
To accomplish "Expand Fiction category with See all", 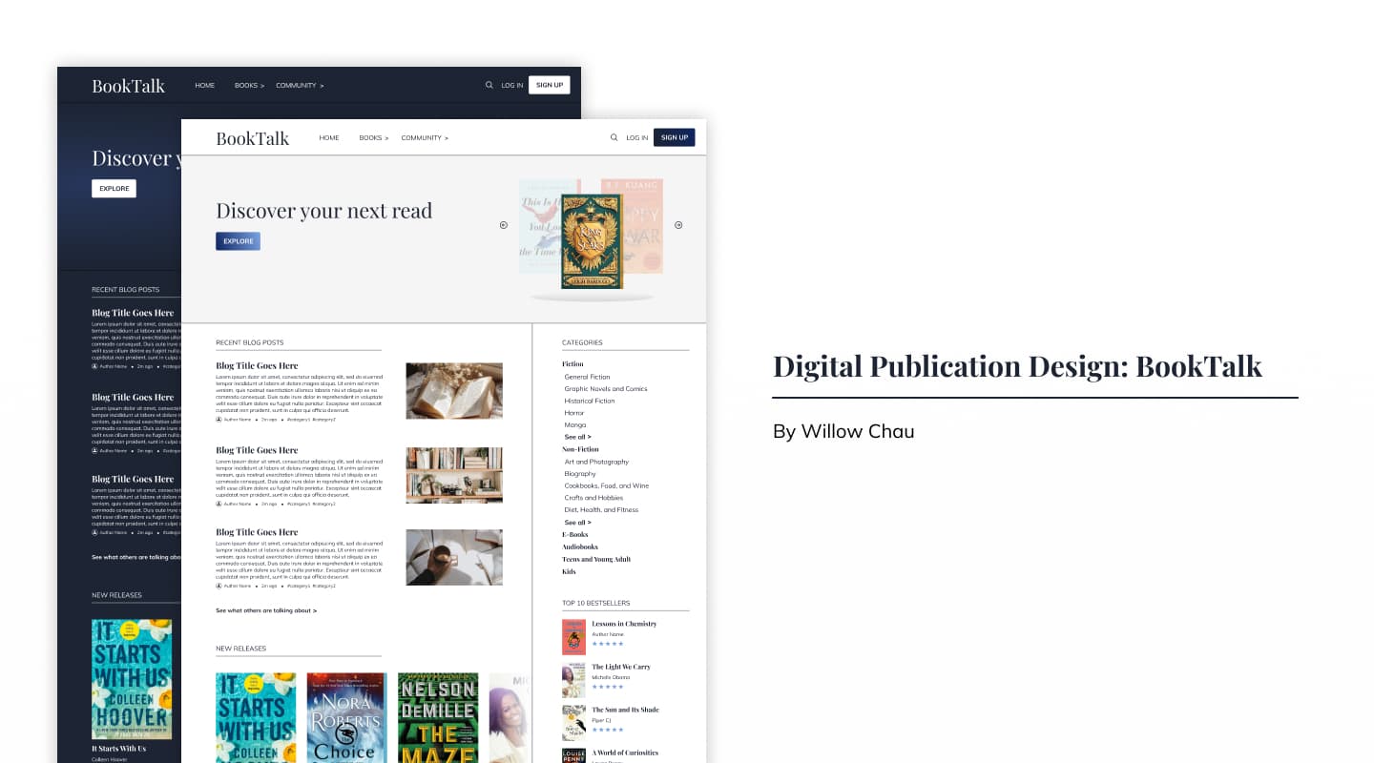I will pyautogui.click(x=577, y=437).
